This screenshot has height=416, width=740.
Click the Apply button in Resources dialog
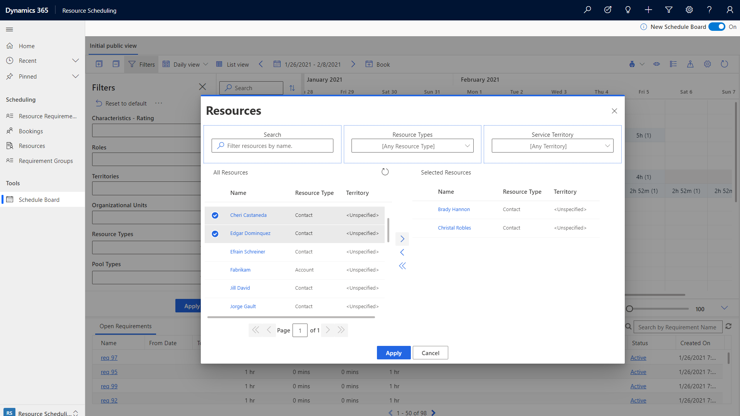[x=394, y=352]
